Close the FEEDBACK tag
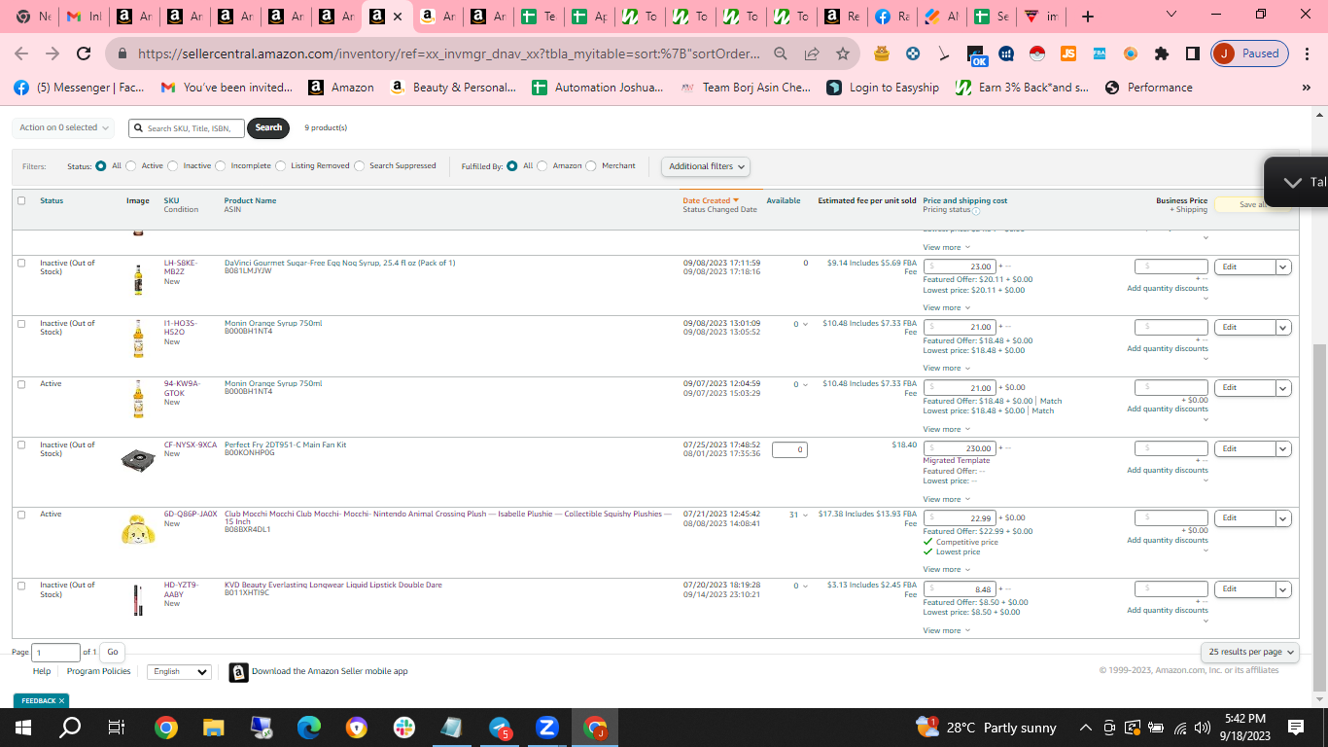The image size is (1328, 747). pyautogui.click(x=61, y=700)
